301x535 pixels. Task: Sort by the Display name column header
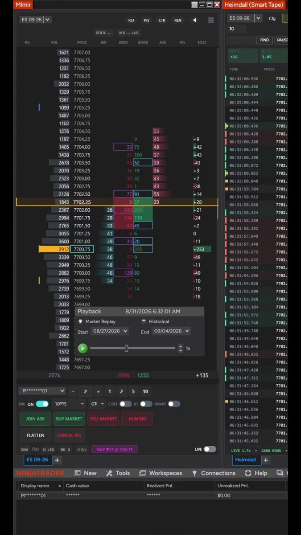click(41, 486)
